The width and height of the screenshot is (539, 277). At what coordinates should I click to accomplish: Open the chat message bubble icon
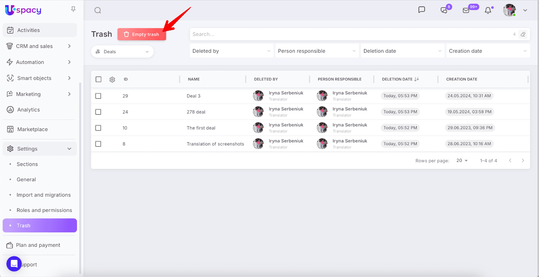tap(421, 10)
